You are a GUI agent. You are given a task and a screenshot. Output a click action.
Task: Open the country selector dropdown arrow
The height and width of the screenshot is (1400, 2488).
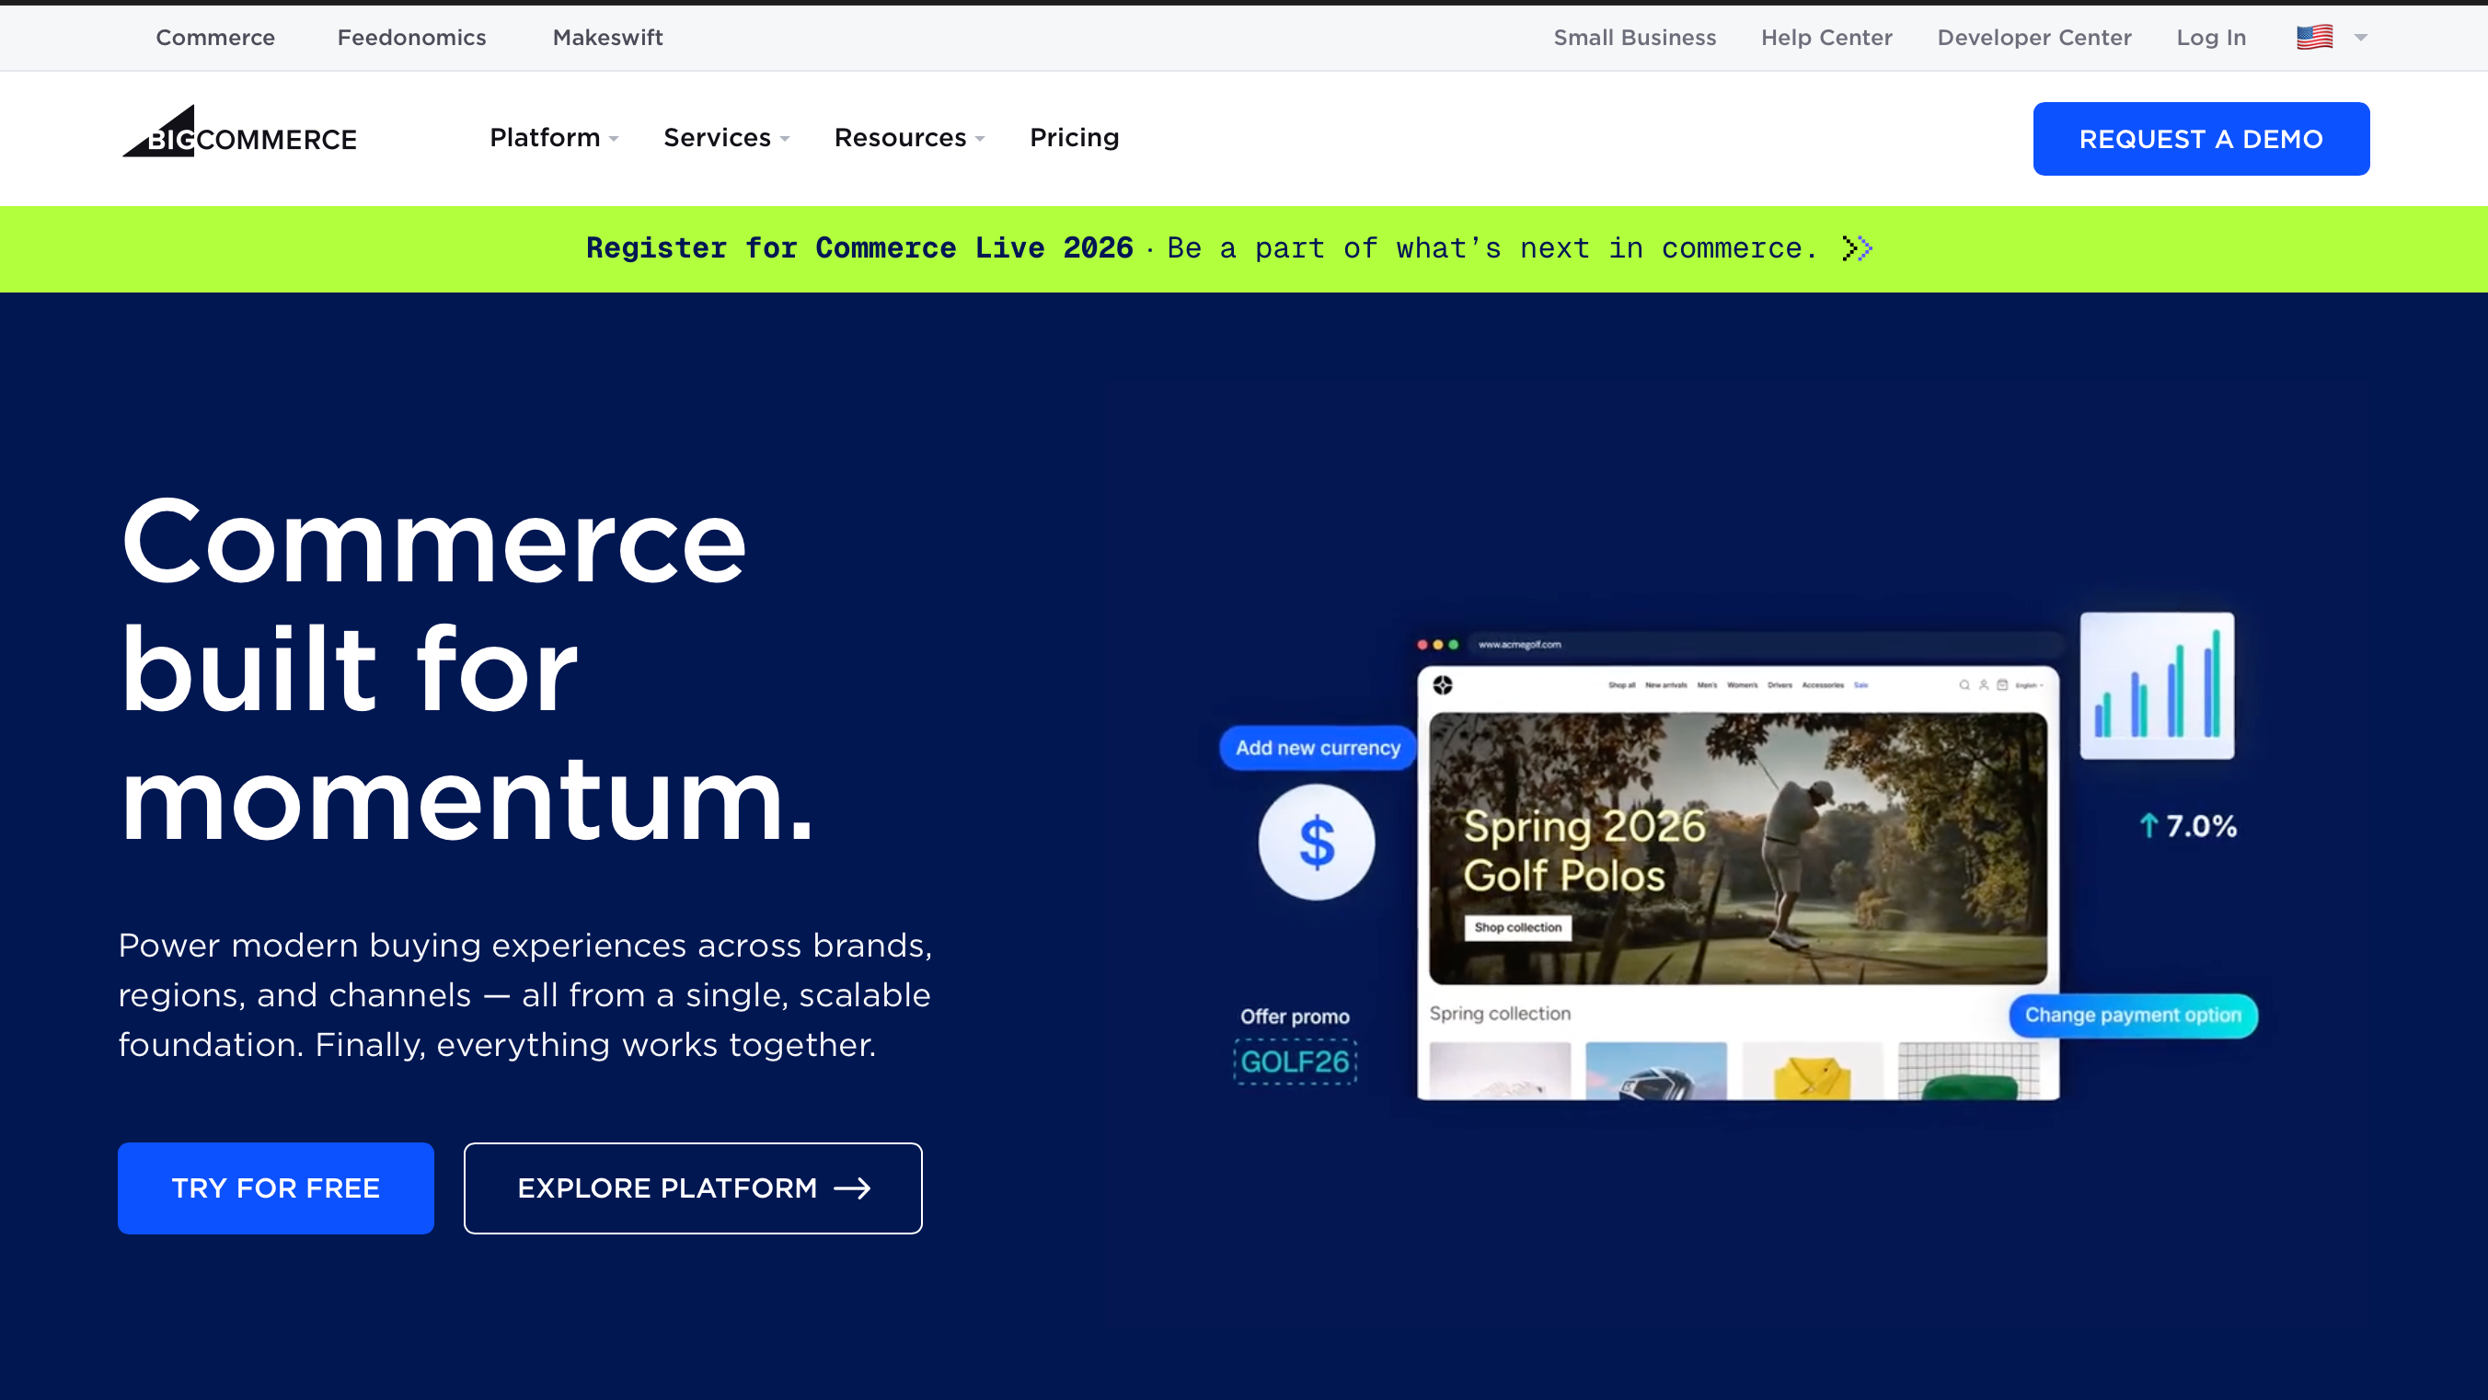point(2360,38)
